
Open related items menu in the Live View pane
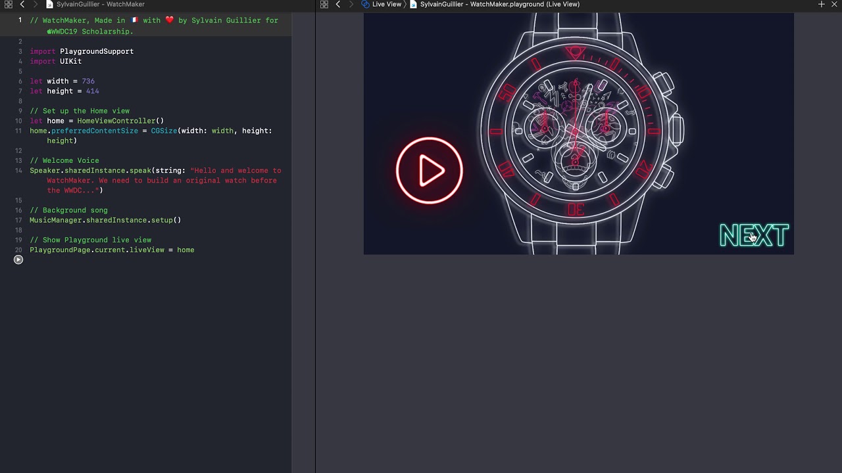coord(324,5)
